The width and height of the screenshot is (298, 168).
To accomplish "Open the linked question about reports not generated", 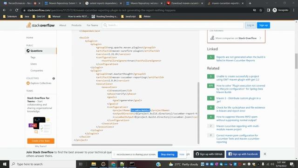I will pyautogui.click(x=241, y=59).
